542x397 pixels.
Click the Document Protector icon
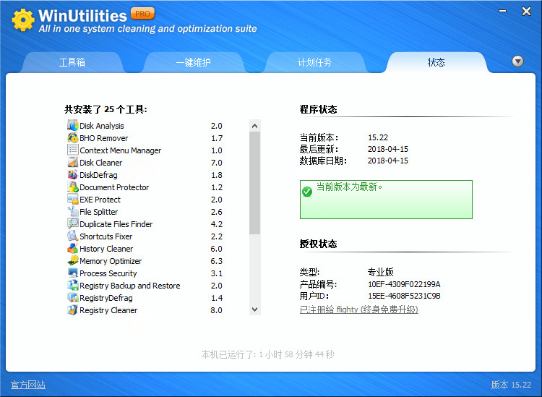point(72,187)
